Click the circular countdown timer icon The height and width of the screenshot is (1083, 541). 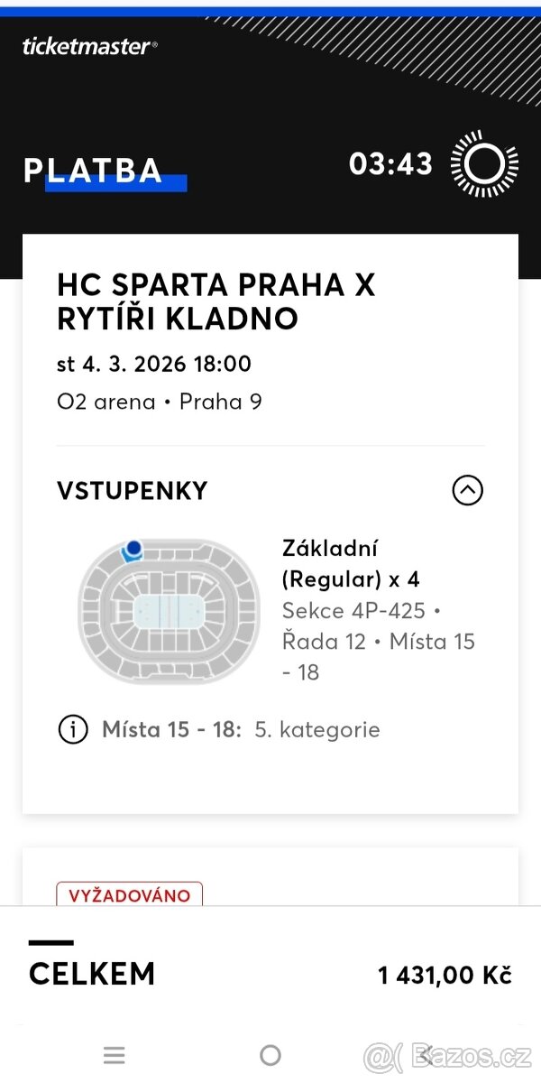(x=484, y=164)
